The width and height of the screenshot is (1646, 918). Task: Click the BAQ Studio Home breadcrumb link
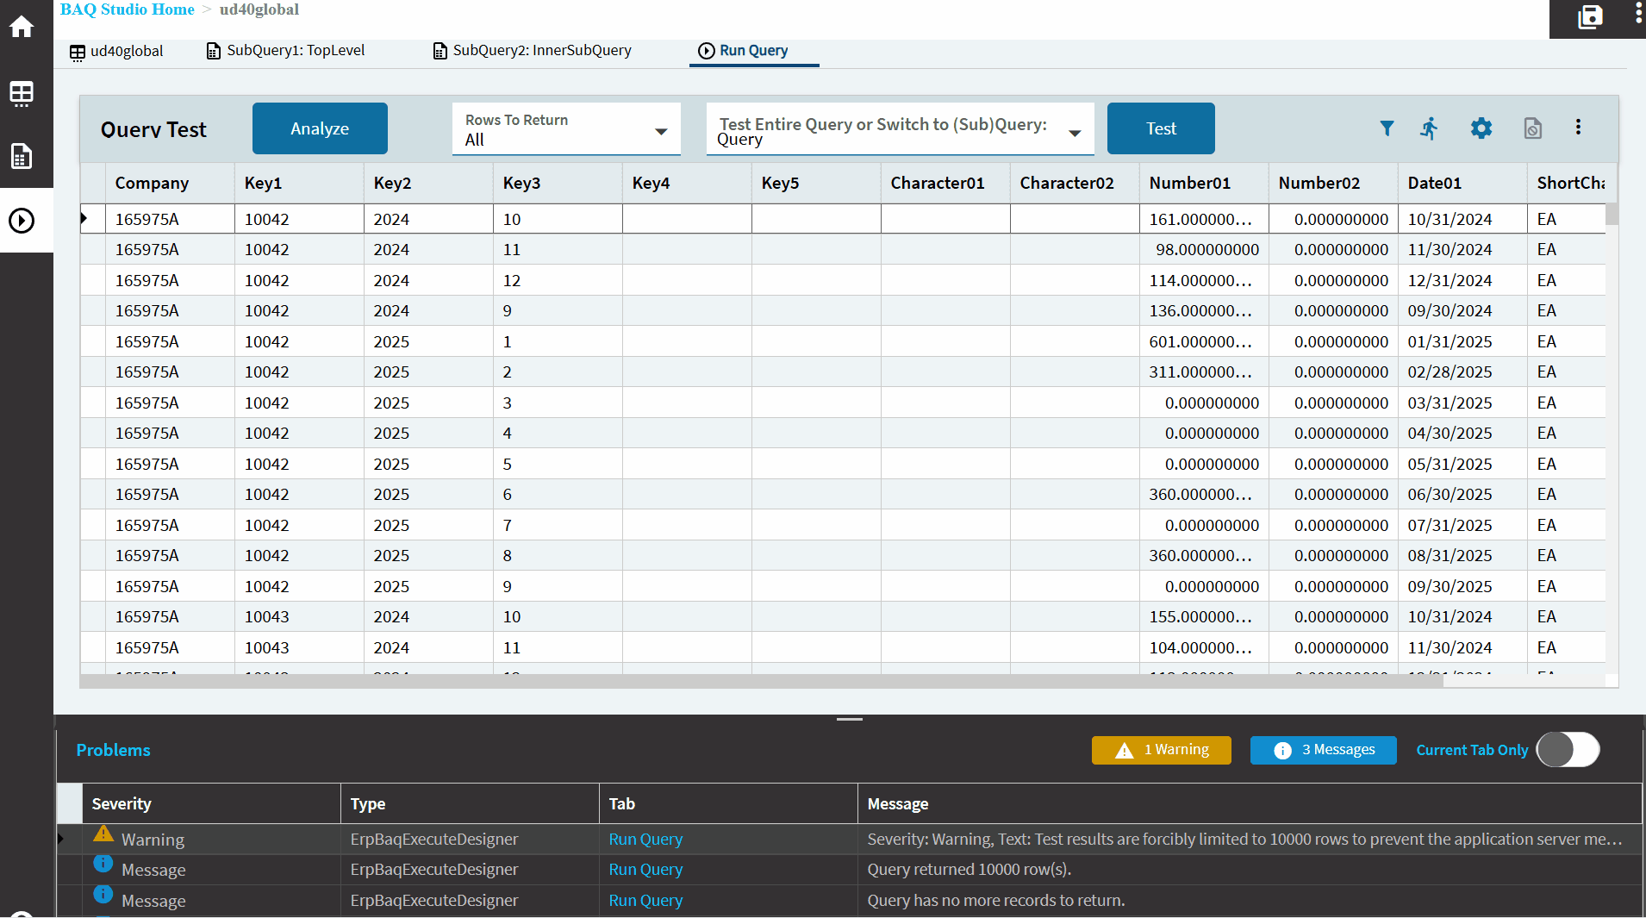[x=127, y=9]
